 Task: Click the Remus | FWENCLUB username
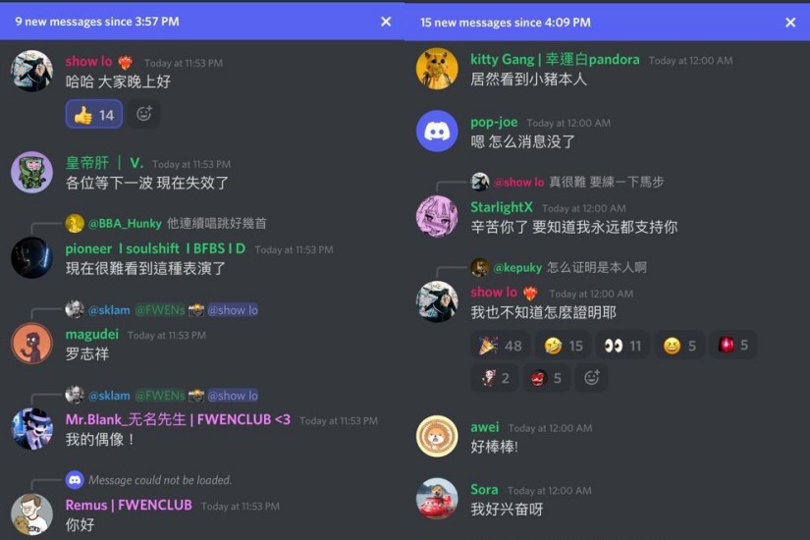[x=129, y=505]
